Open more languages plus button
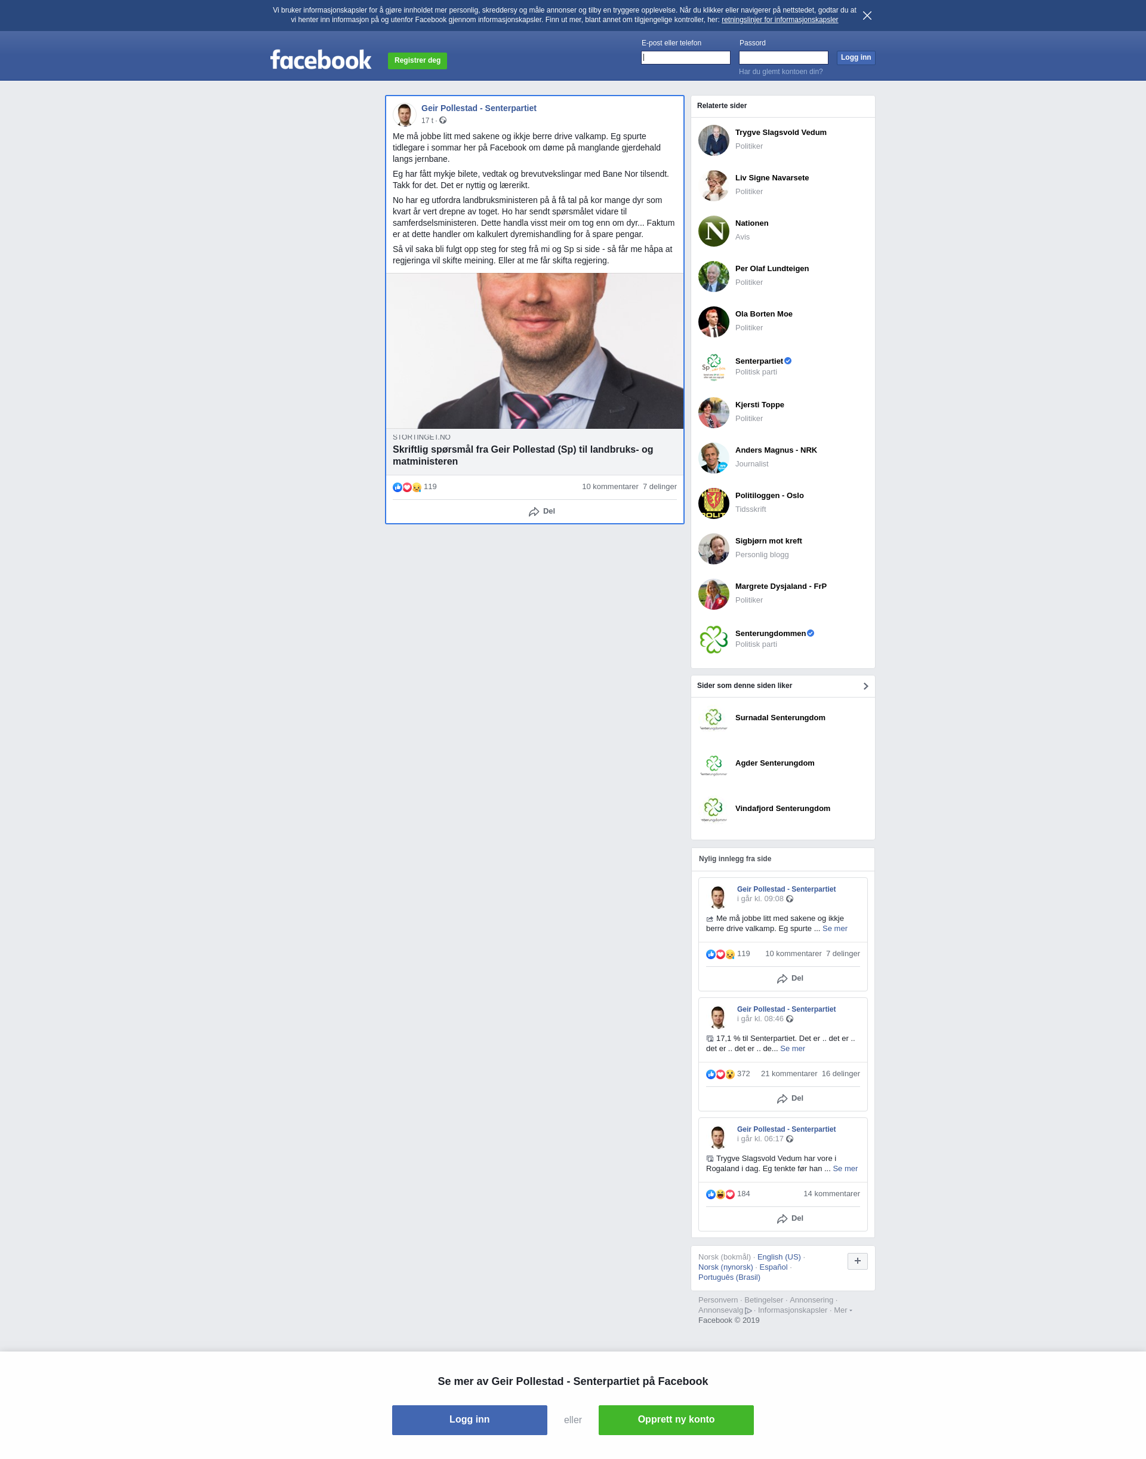 857,1261
